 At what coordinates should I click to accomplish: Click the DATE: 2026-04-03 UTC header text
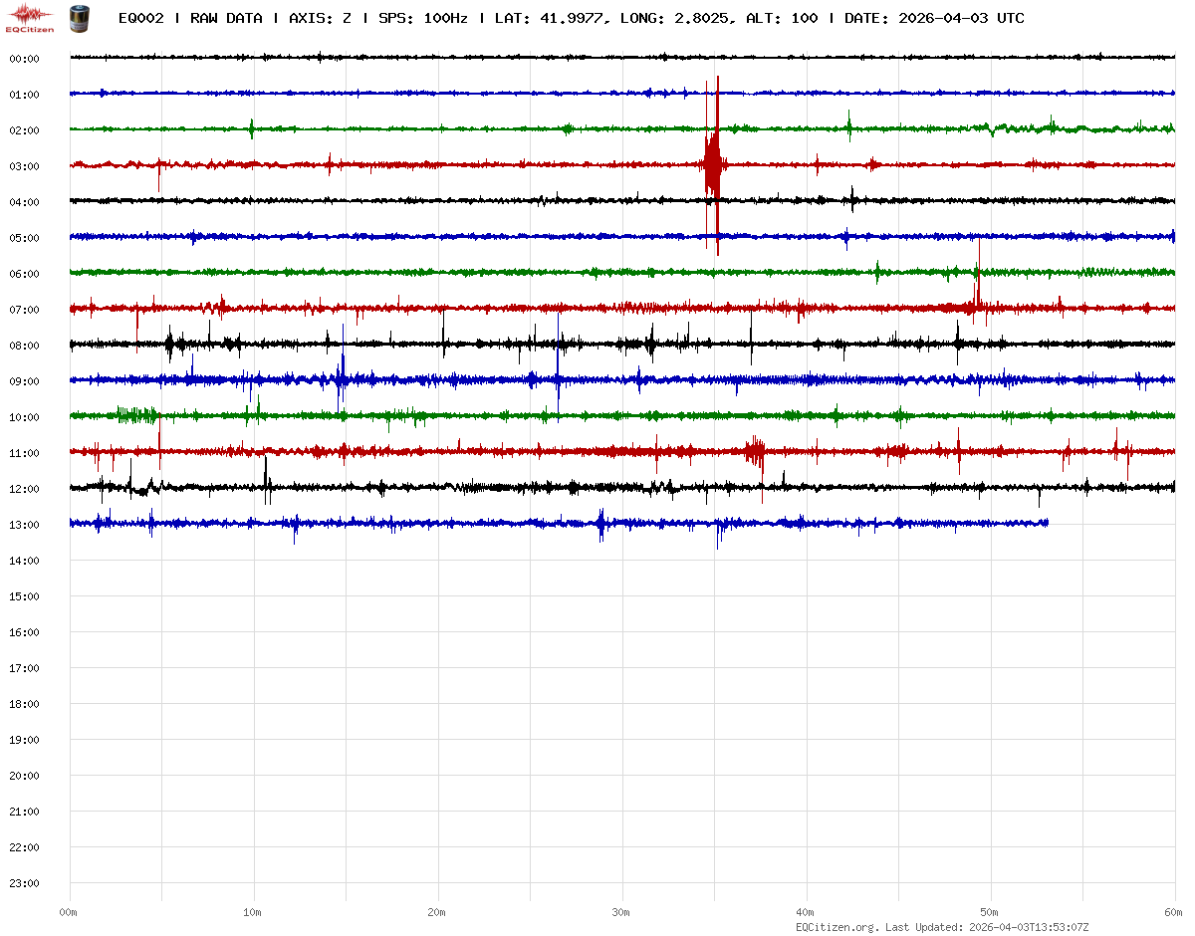pos(934,18)
